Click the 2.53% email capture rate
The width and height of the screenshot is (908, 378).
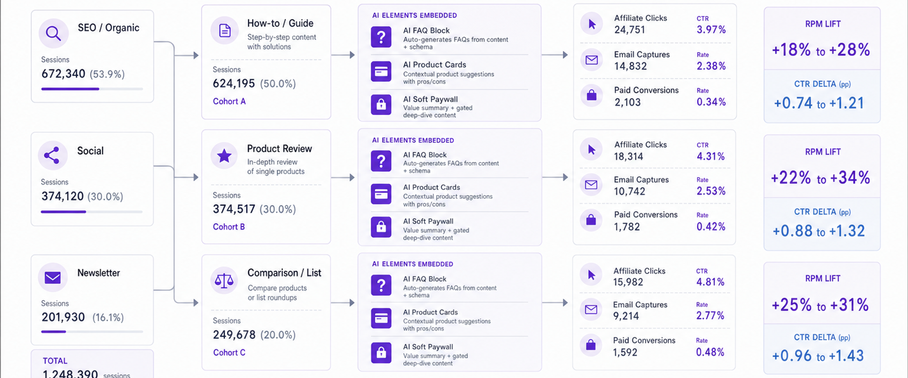[711, 191]
